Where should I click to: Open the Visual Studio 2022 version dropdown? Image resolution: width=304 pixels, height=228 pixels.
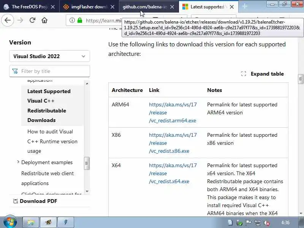coord(49,56)
